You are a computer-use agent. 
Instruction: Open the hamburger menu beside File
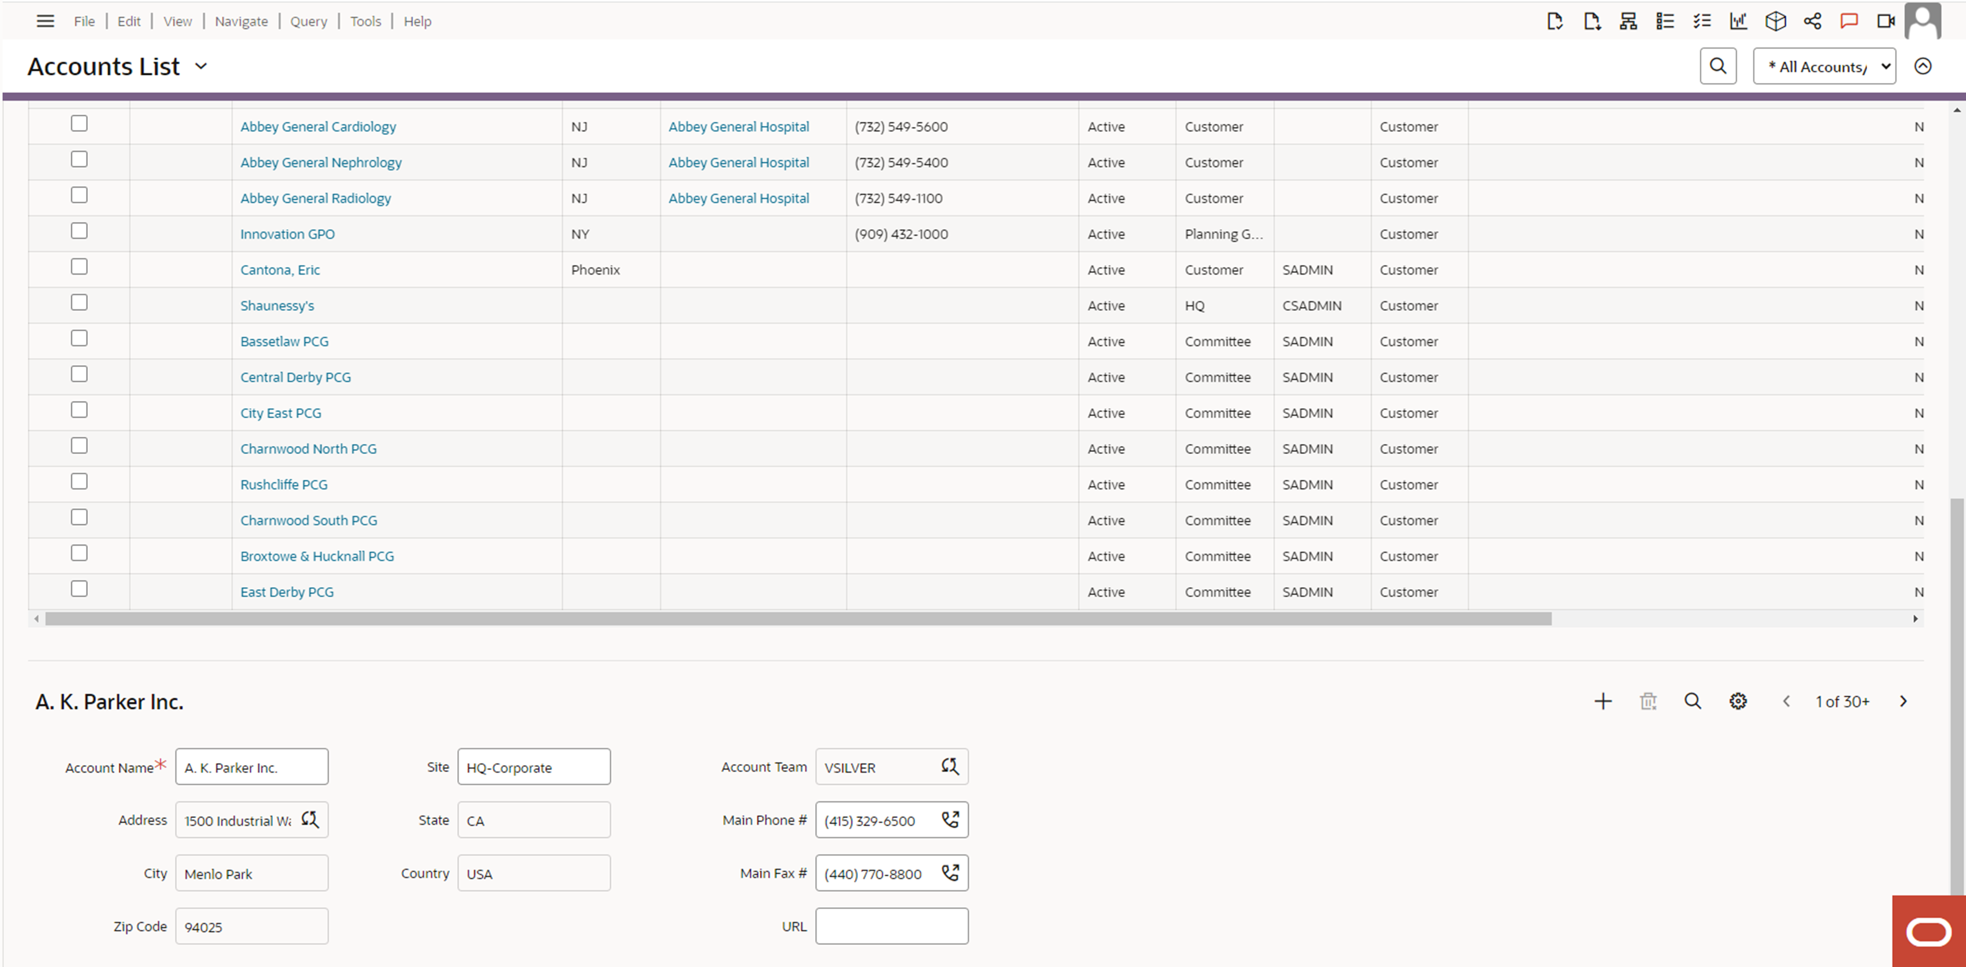[x=45, y=20]
